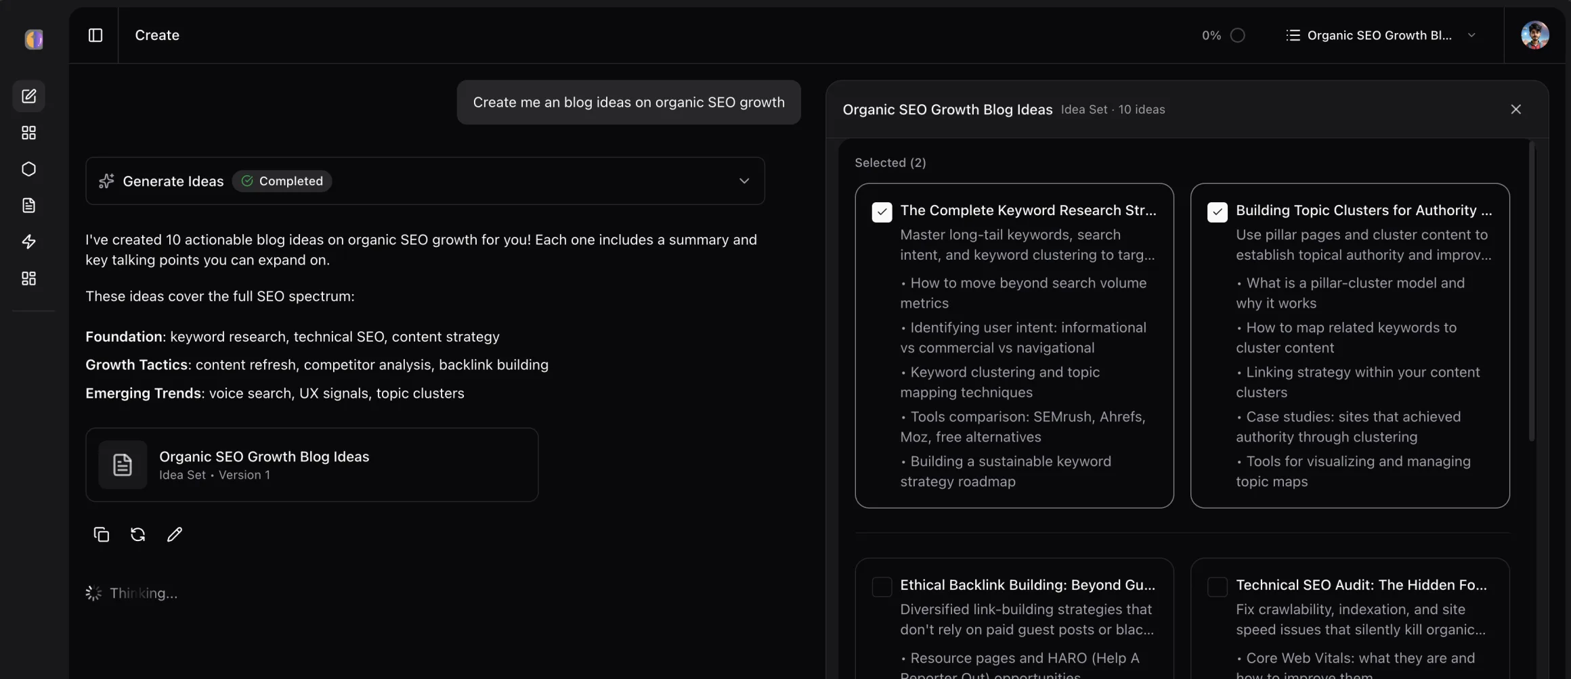Click 'Tools comparison: SEMrush, Ahrefs' bullet

pos(1023,427)
